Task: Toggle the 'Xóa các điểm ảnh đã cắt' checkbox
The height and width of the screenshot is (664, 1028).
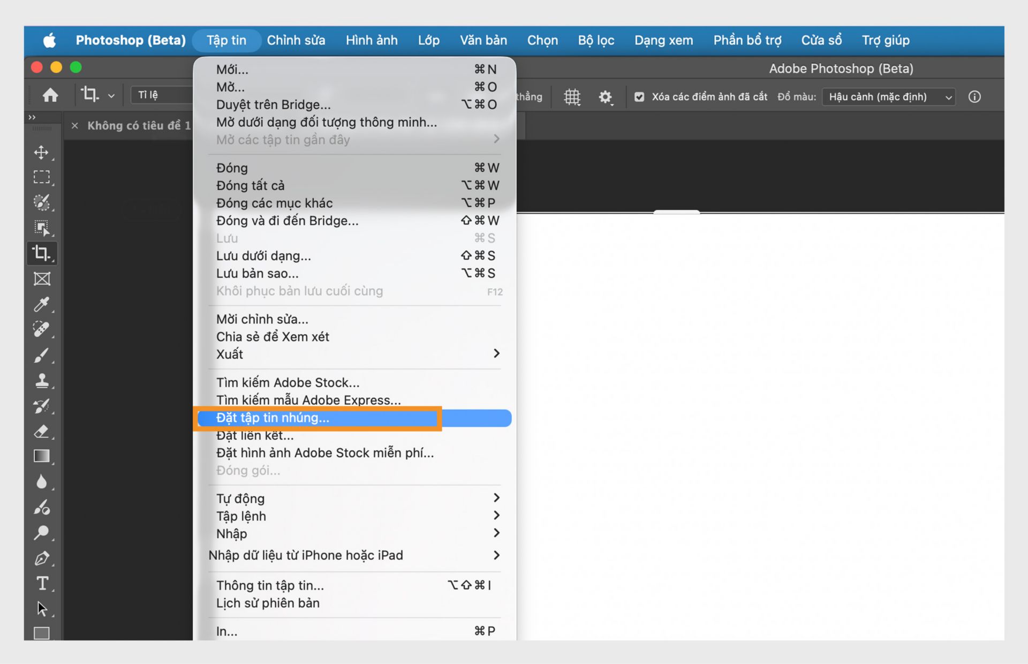Action: pyautogui.click(x=639, y=97)
